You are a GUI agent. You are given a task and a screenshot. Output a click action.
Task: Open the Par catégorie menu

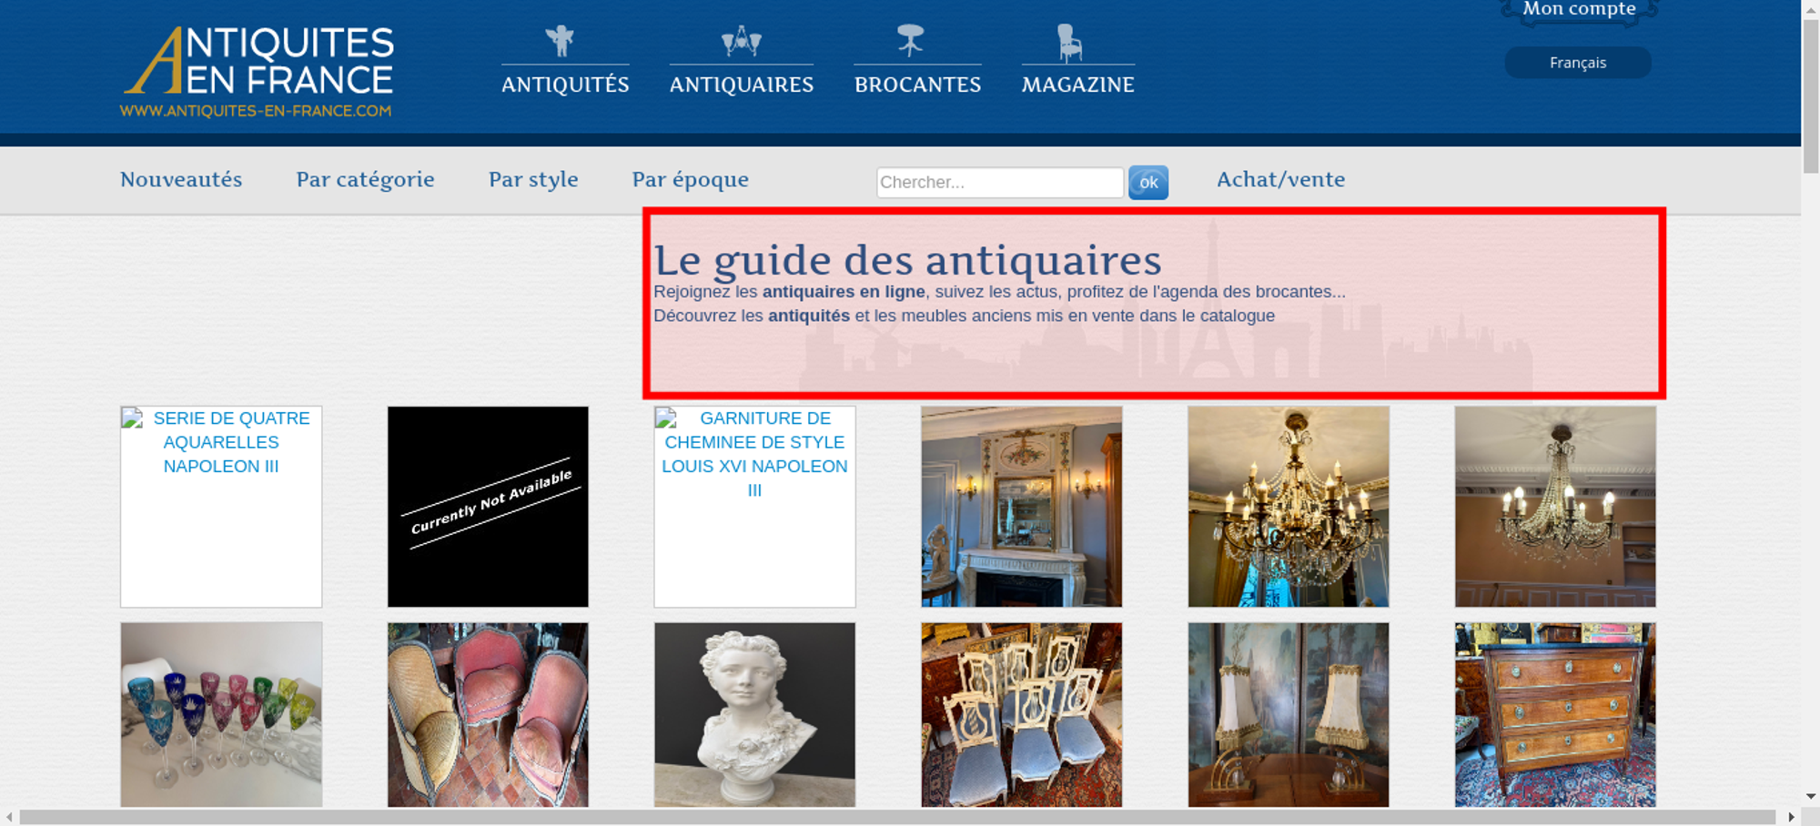(x=365, y=180)
